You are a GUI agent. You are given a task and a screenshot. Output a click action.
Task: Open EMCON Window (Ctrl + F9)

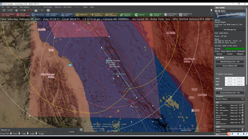tap(230, 62)
